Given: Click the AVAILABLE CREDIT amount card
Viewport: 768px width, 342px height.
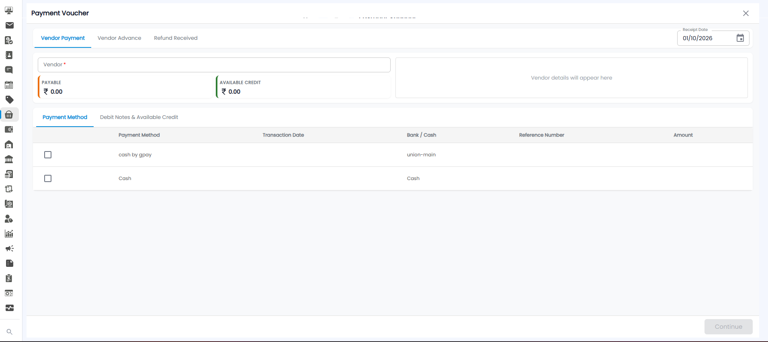Looking at the screenshot, I should pos(303,87).
